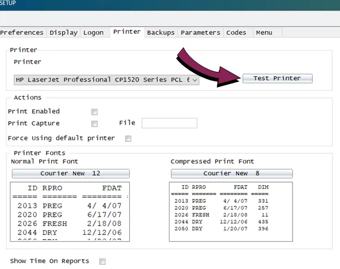Viewport: 340px width, 269px height.
Task: Click the 'Normal Print Font' label
Action: (45, 161)
